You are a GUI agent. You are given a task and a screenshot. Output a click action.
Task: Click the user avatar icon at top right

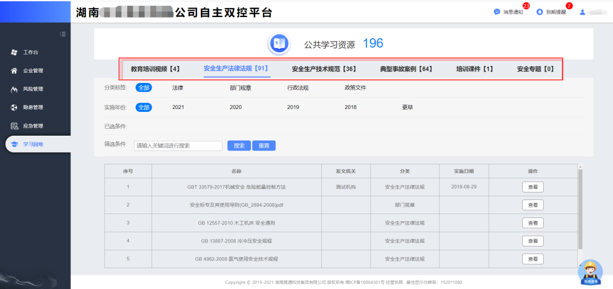[x=582, y=12]
